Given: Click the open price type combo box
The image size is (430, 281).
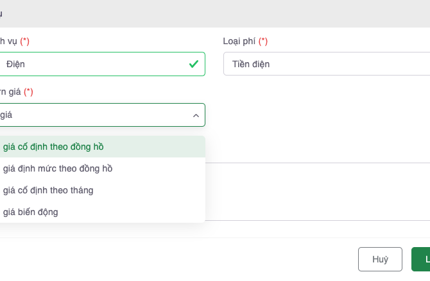Looking at the screenshot, I should 96,115.
